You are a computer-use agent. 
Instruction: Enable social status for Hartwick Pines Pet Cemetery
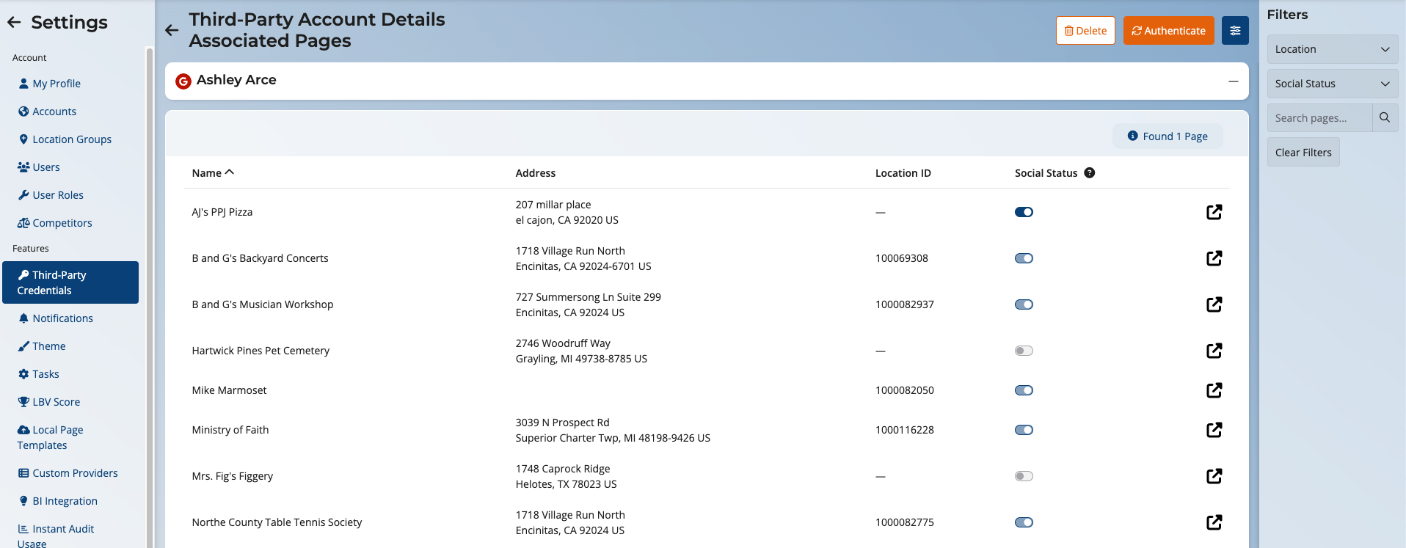[x=1024, y=351]
